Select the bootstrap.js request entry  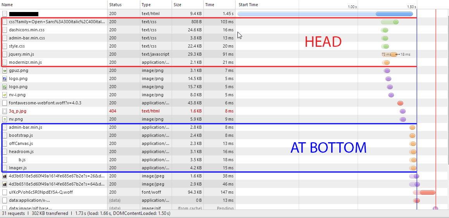point(21,135)
